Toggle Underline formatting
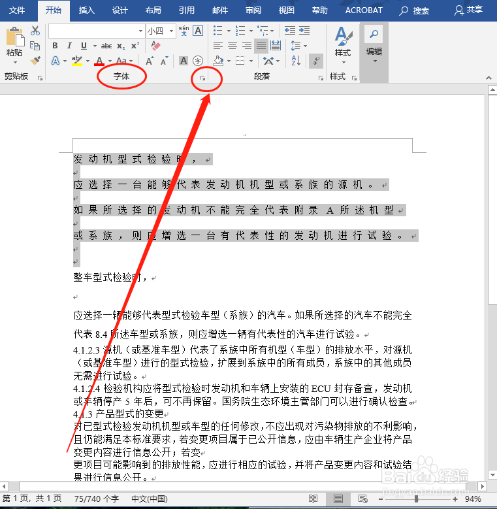The width and height of the screenshot is (497, 509). tap(84, 46)
